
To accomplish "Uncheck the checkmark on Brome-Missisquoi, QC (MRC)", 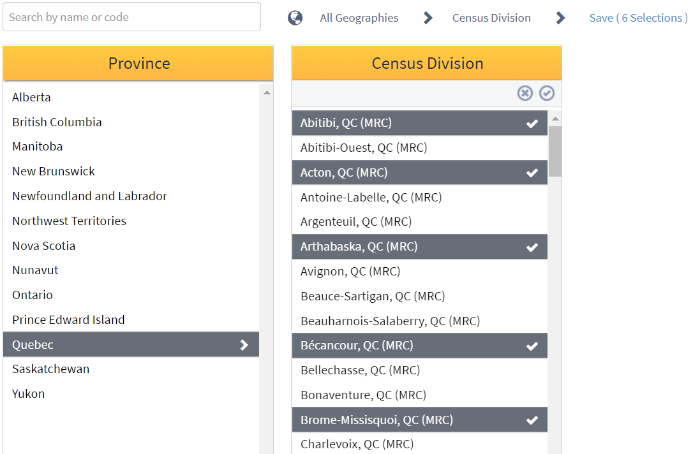I will pos(532,420).
